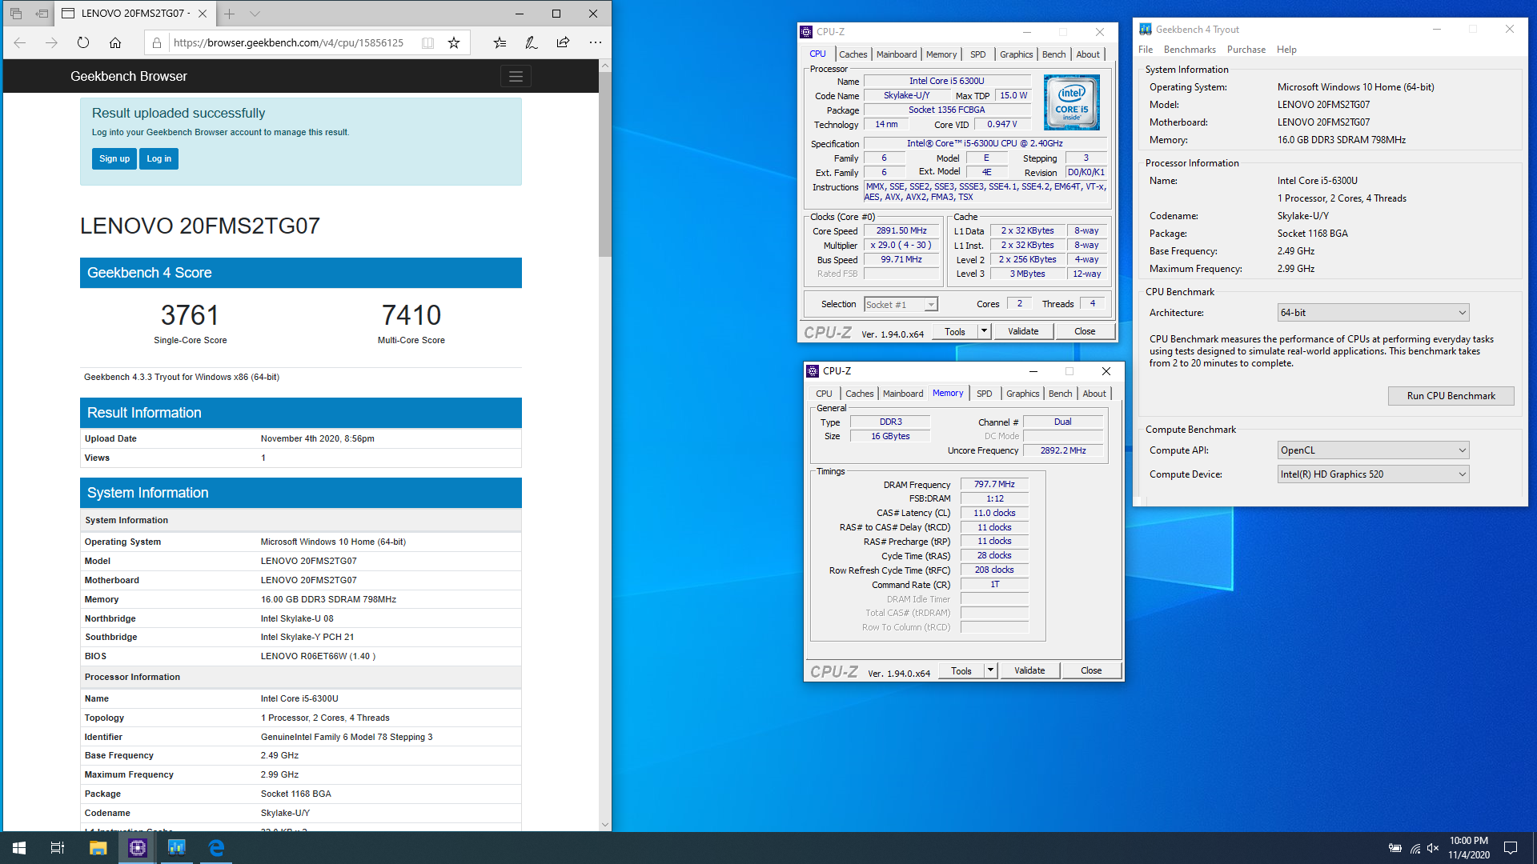This screenshot has width=1537, height=864.
Task: Click the Geekbench Browser heading link
Action: 129,77
